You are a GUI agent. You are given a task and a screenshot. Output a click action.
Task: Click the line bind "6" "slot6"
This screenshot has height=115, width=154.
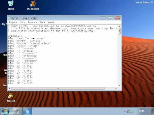tap(20, 78)
